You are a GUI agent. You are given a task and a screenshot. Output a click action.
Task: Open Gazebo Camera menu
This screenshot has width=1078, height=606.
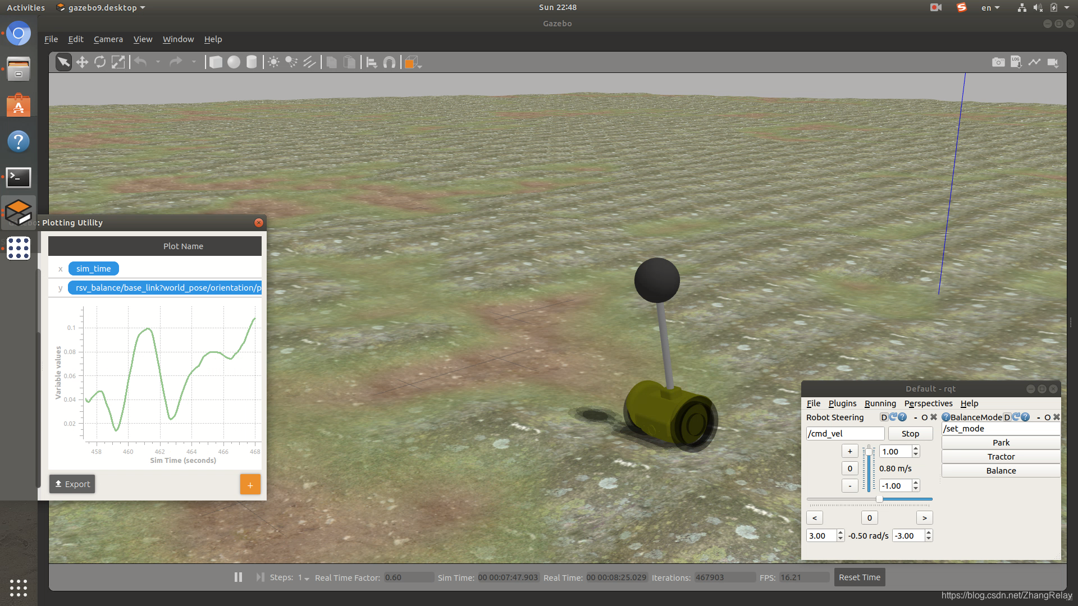coord(108,39)
